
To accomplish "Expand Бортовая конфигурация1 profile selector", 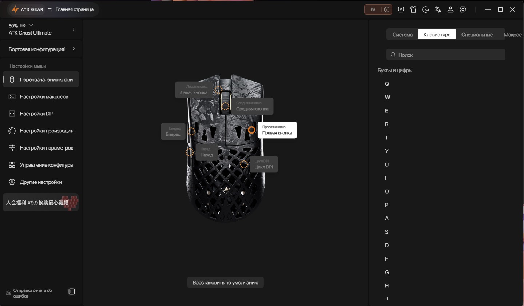I will point(41,49).
